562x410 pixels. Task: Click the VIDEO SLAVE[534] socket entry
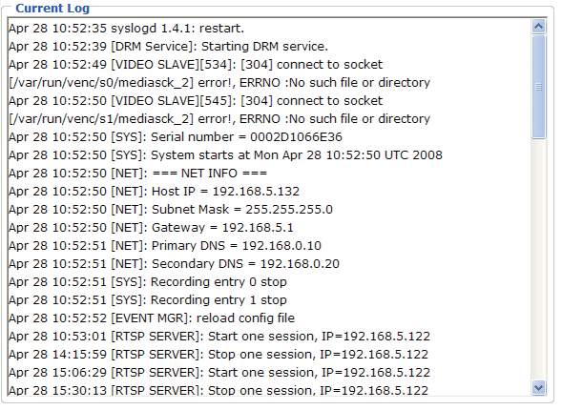pos(196,65)
